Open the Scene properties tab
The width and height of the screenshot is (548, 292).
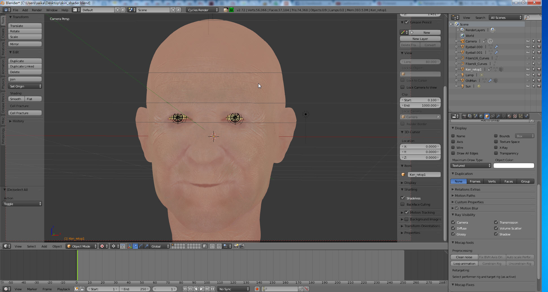[x=476, y=116]
